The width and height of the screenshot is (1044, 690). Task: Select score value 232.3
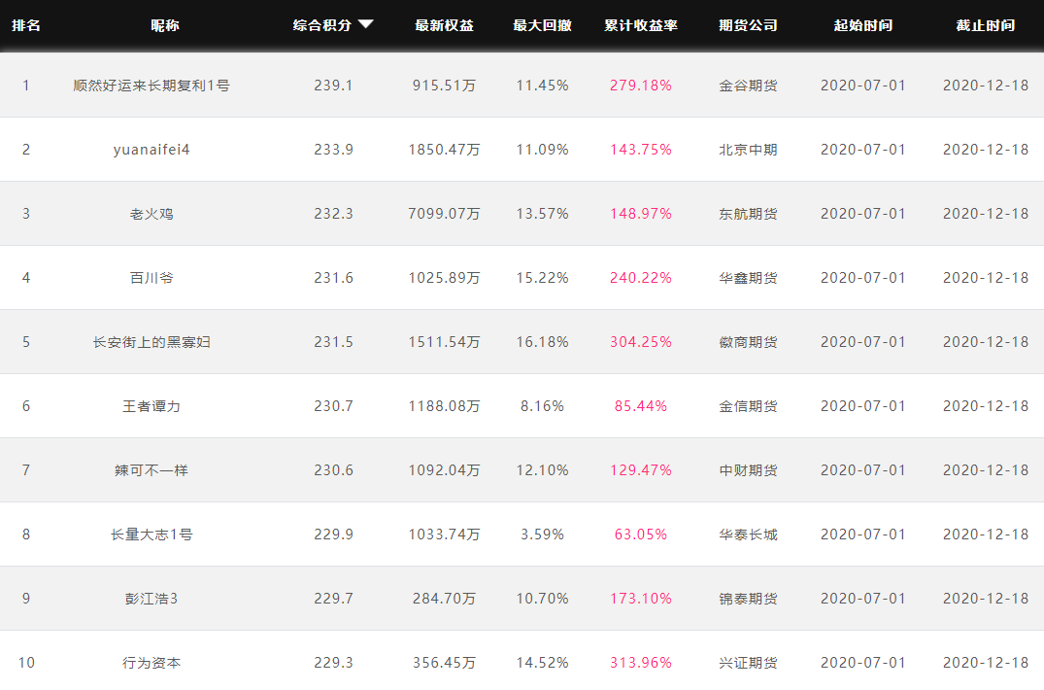coord(333,214)
